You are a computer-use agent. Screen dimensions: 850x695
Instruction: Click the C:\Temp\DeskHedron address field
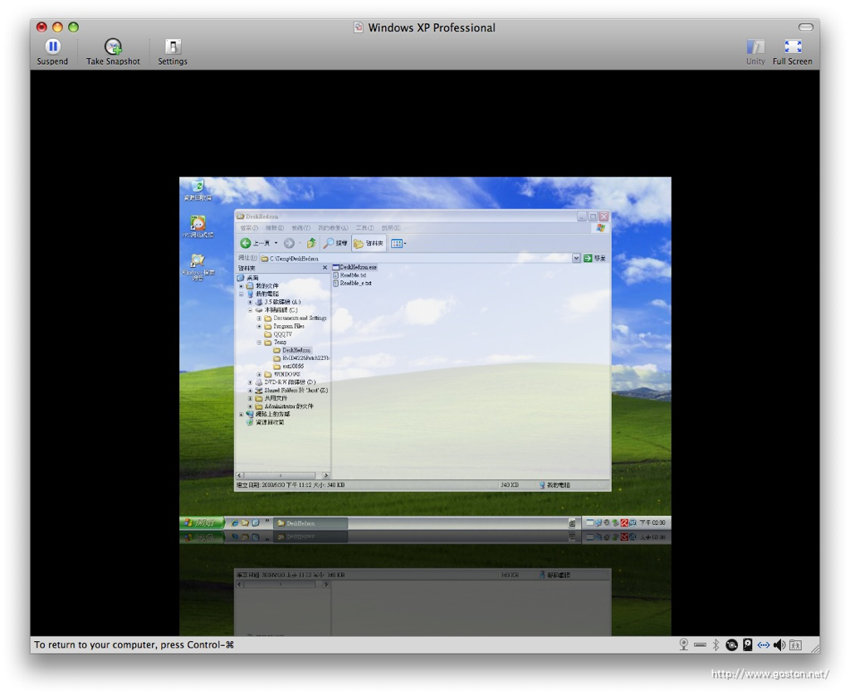(415, 259)
